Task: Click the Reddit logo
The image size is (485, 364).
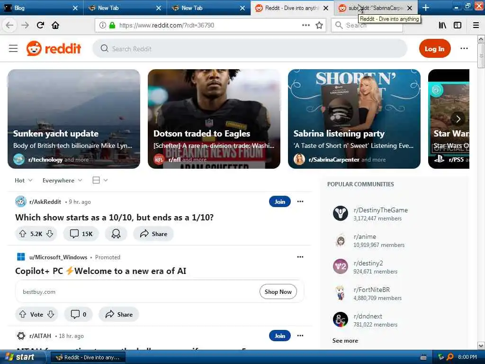Action: (x=54, y=49)
